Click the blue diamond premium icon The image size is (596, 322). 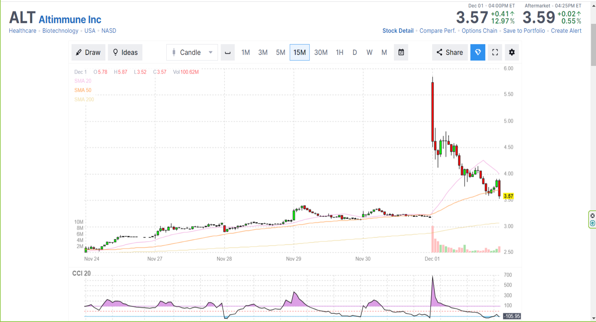[x=478, y=52]
